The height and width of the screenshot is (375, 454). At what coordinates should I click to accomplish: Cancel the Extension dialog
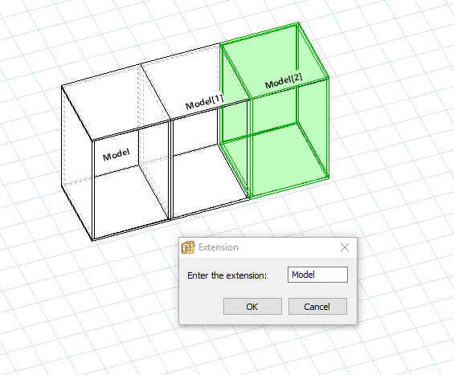click(317, 307)
